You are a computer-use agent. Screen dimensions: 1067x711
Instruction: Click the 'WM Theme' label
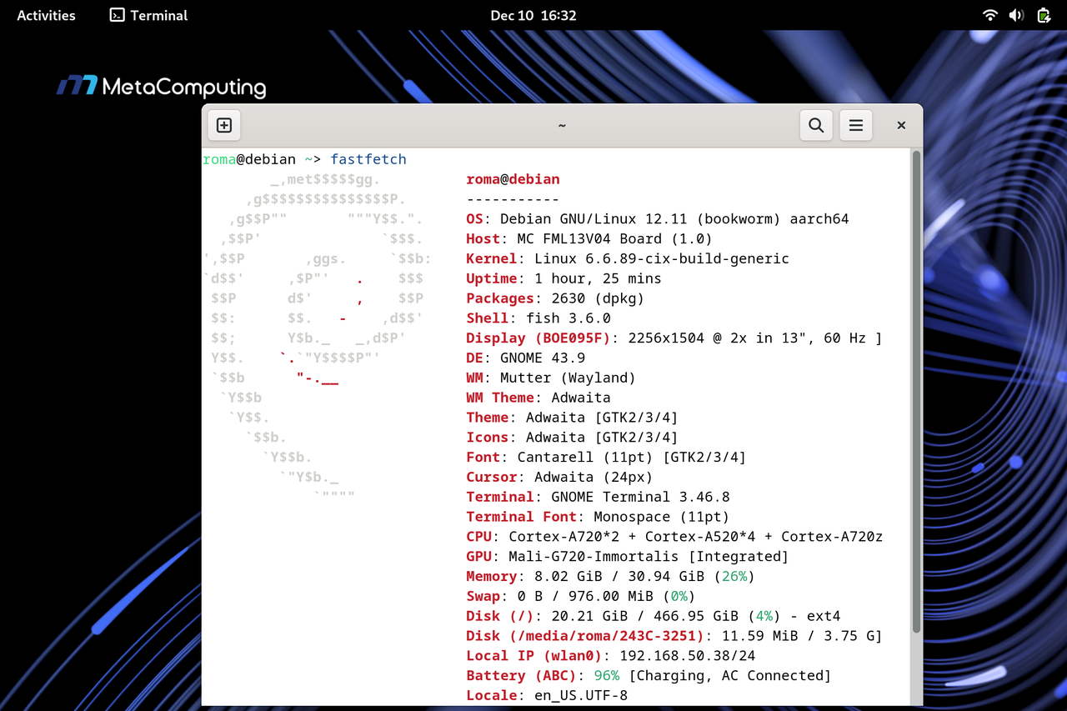500,398
